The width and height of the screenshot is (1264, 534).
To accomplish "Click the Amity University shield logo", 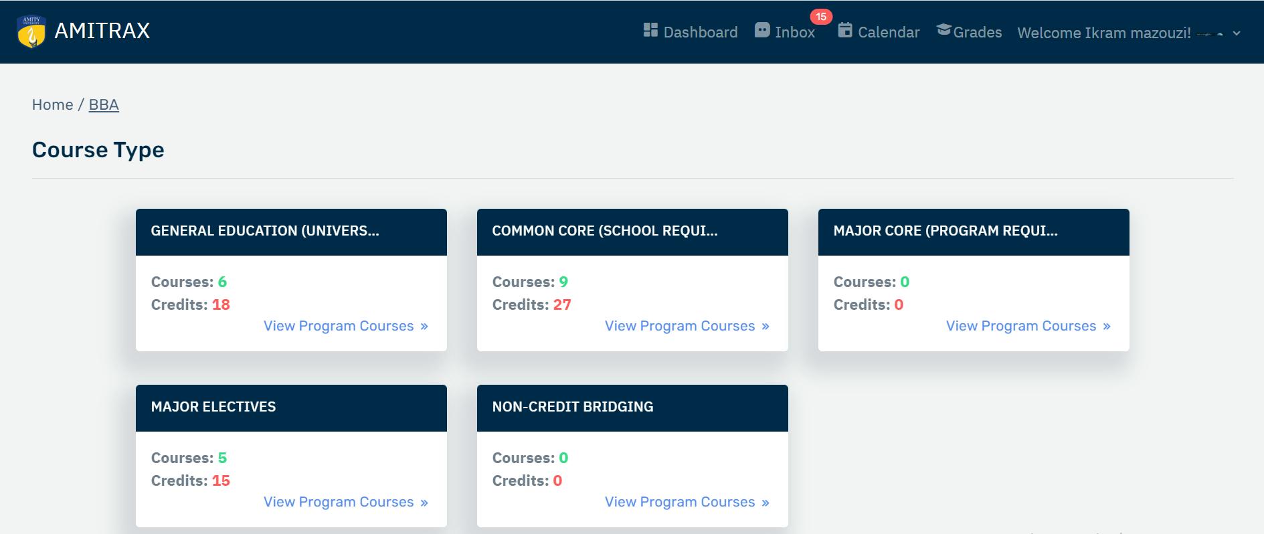I will pos(31,31).
